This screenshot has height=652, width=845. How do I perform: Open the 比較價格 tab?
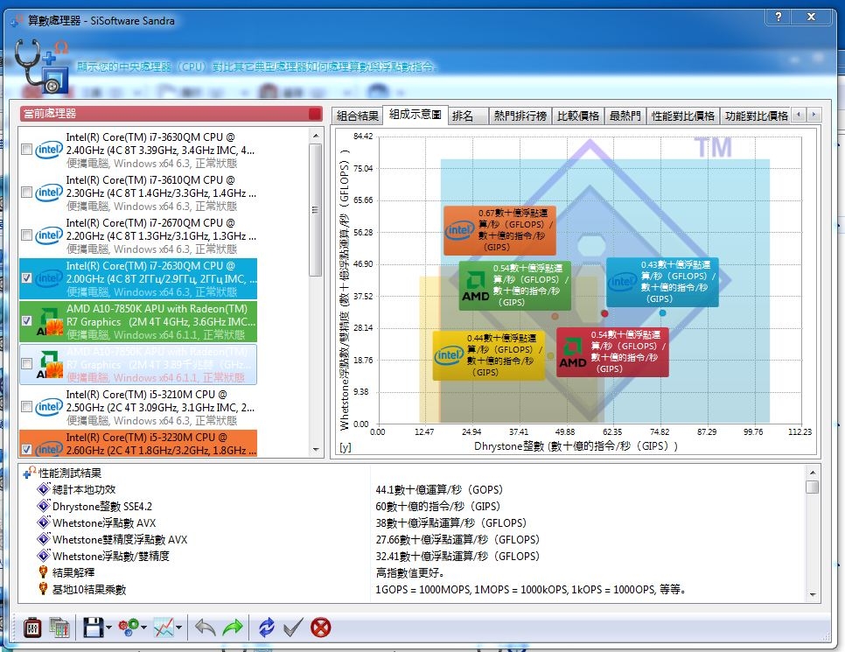[577, 116]
